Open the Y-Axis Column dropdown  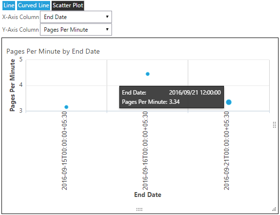coord(76,29)
